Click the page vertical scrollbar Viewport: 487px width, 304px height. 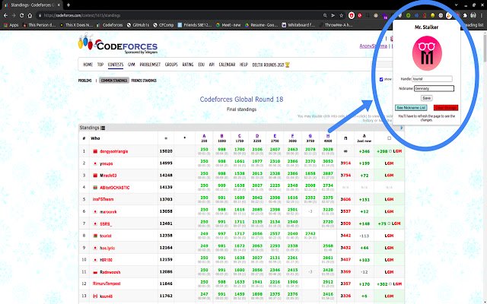(x=485, y=49)
